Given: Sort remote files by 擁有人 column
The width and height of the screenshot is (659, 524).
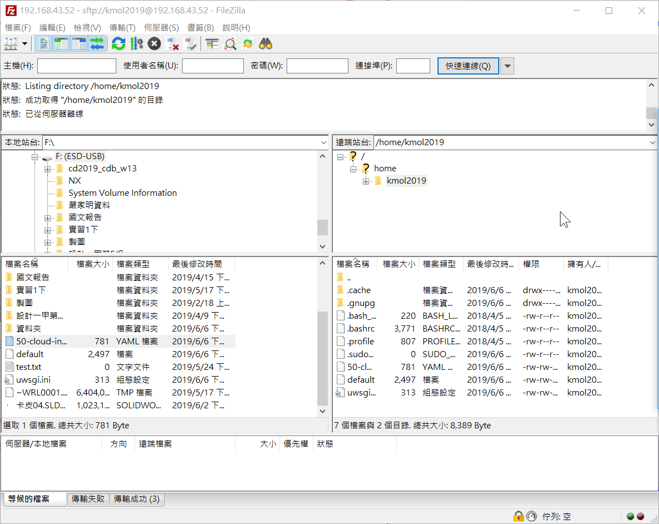Looking at the screenshot, I should point(586,264).
